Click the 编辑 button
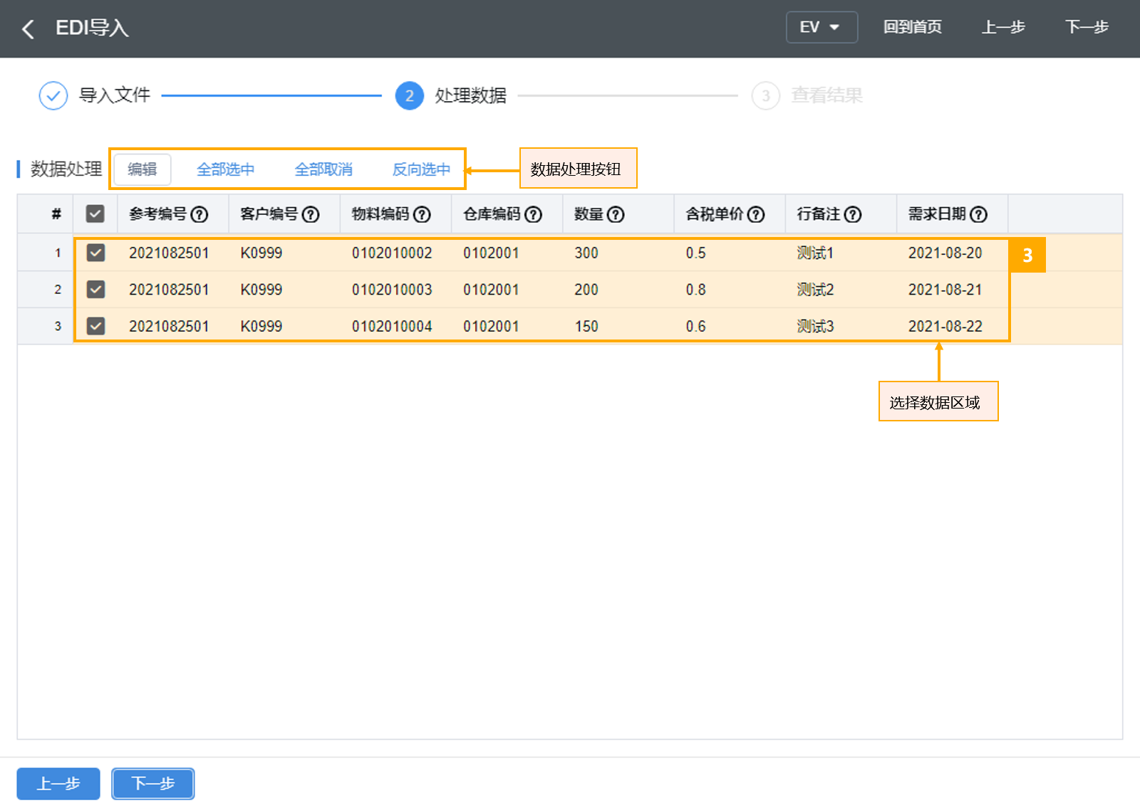Viewport: 1140px width, 810px height. click(142, 169)
